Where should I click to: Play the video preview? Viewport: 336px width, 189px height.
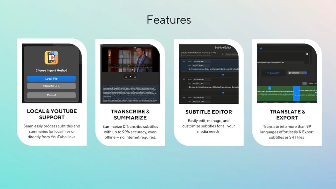coord(130,77)
